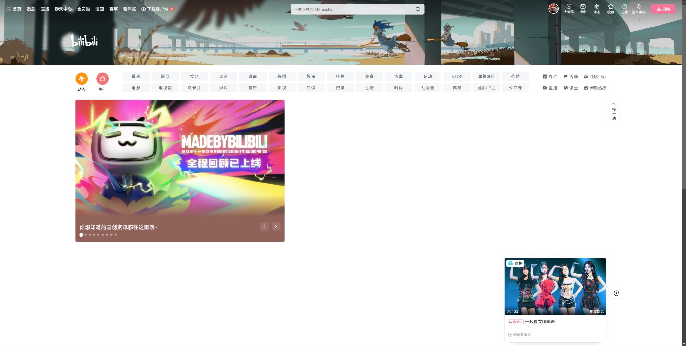Viewport: 686px width, 346px height.
Task: Open 漫画 in top navigation
Action: coord(99,9)
